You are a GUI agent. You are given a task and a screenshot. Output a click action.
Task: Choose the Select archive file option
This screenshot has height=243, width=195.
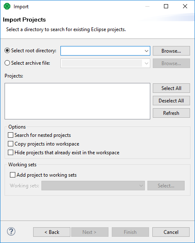pos(7,63)
